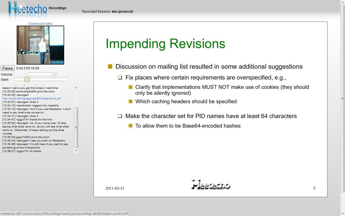The image size is (345, 216).
Task: Click the recorded video thumbnail
Action: [40, 45]
